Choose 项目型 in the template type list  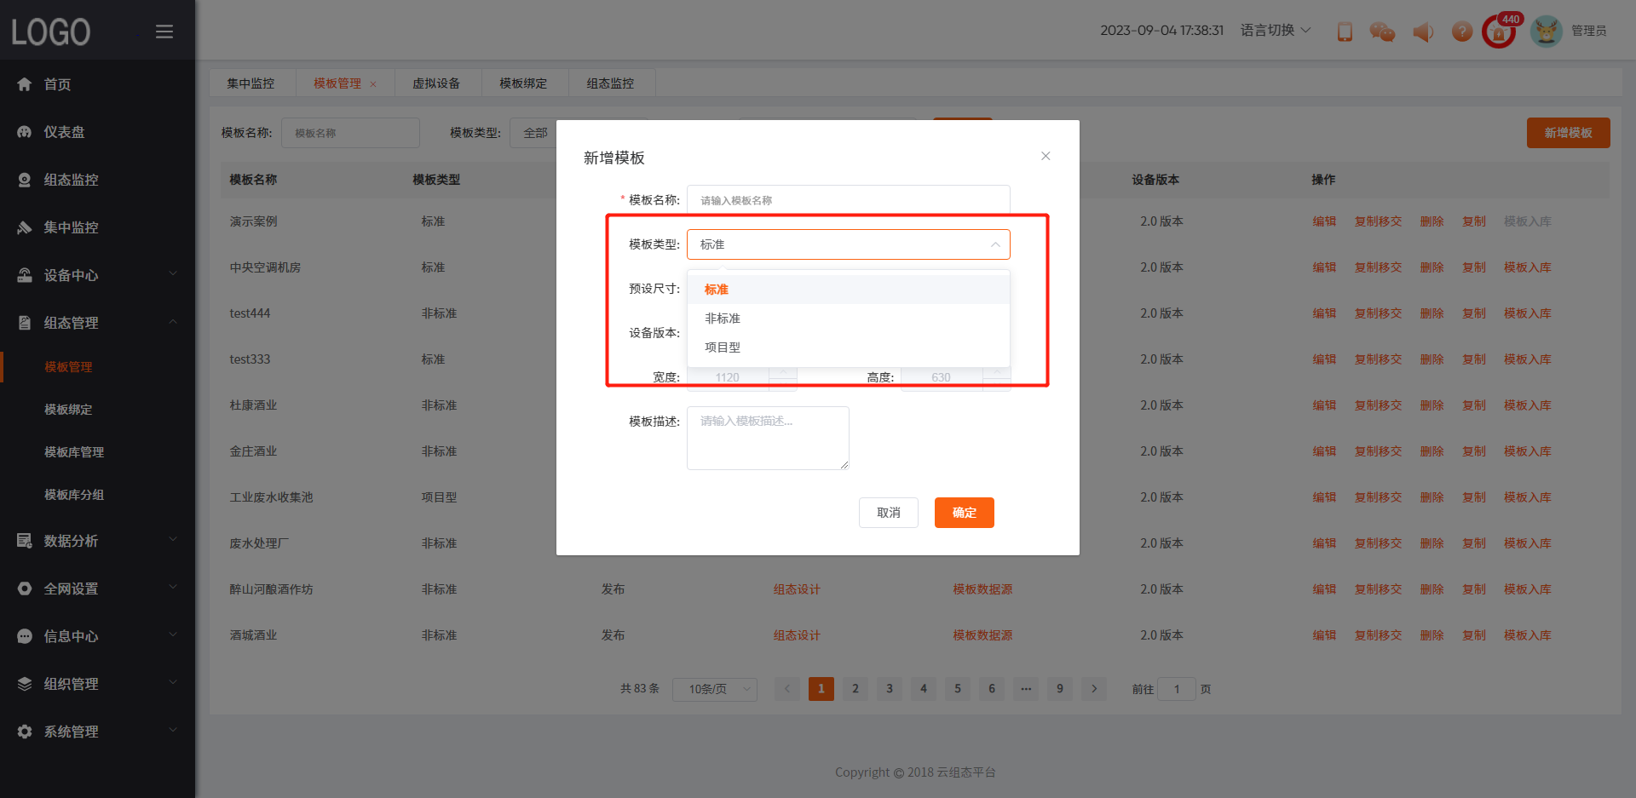849,347
